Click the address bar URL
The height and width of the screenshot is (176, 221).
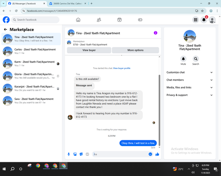(52, 11)
